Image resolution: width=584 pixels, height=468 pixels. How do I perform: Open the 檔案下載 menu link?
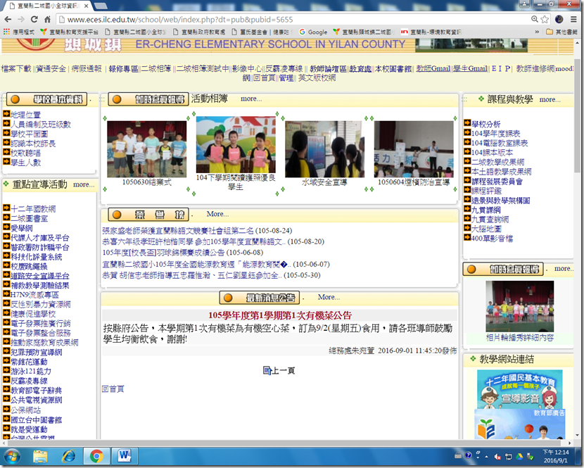(x=16, y=68)
